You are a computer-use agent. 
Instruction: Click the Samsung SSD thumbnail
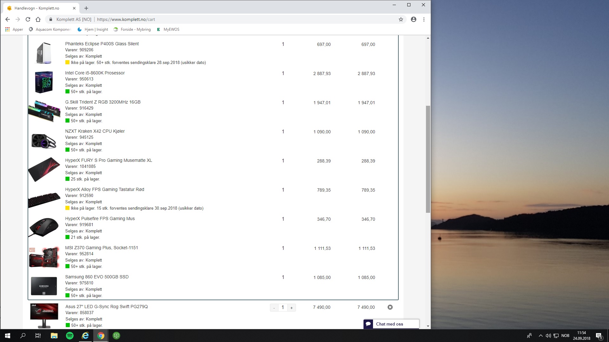pos(44,286)
